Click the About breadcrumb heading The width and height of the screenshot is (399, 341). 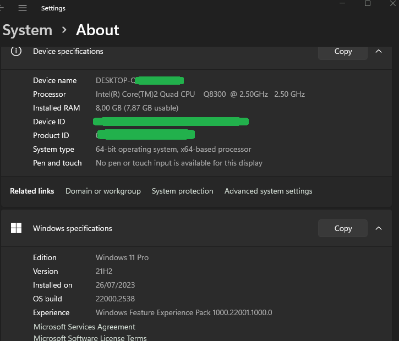coord(97,30)
